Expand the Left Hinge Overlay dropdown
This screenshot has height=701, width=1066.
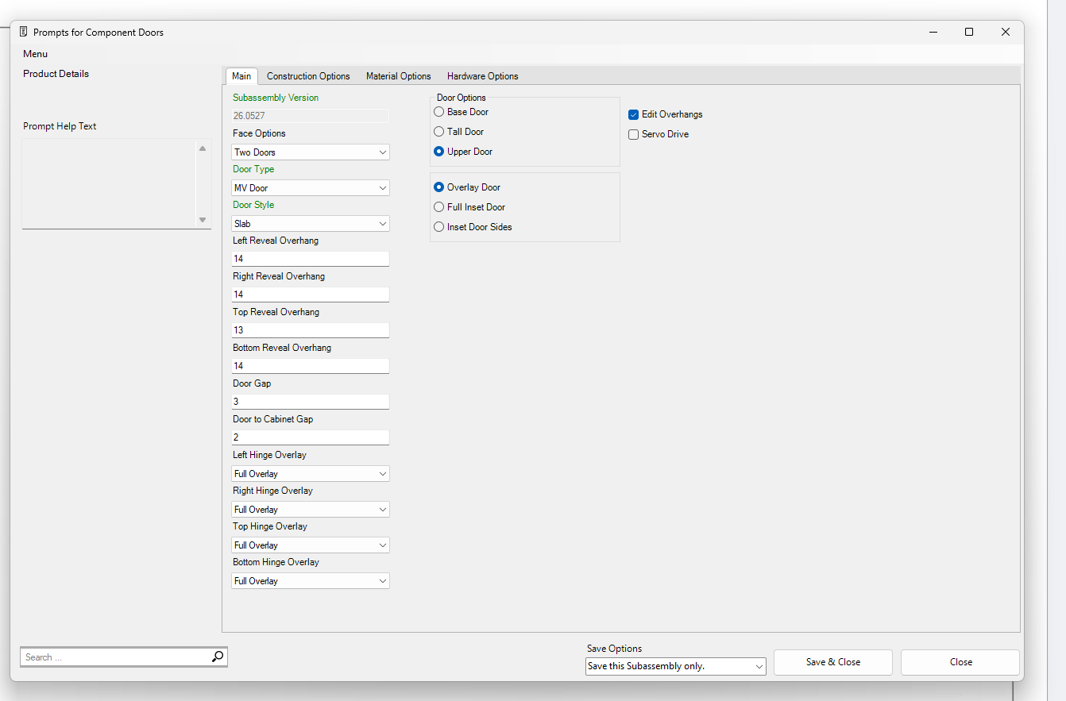point(311,473)
